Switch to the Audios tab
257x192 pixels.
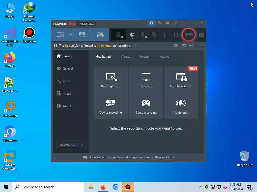click(164, 57)
